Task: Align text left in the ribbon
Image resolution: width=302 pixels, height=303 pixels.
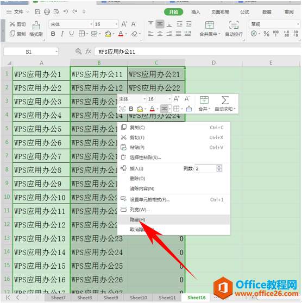Action: coord(150,34)
